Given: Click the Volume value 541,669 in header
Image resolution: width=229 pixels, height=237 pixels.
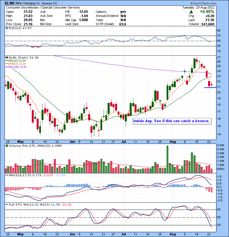Looking at the screenshot, I should coord(208,24).
